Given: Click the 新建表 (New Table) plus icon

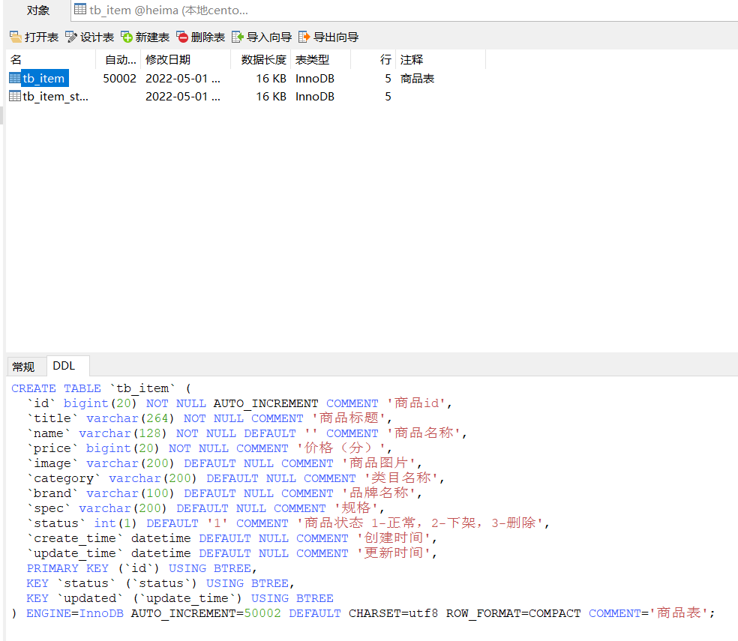Looking at the screenshot, I should point(127,37).
